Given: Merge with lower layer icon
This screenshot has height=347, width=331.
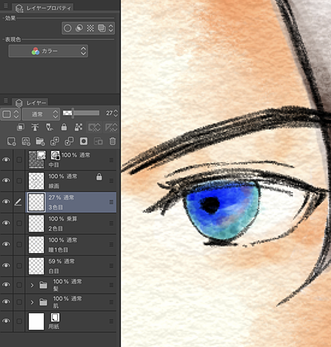Looking at the screenshot, I should (x=69, y=141).
